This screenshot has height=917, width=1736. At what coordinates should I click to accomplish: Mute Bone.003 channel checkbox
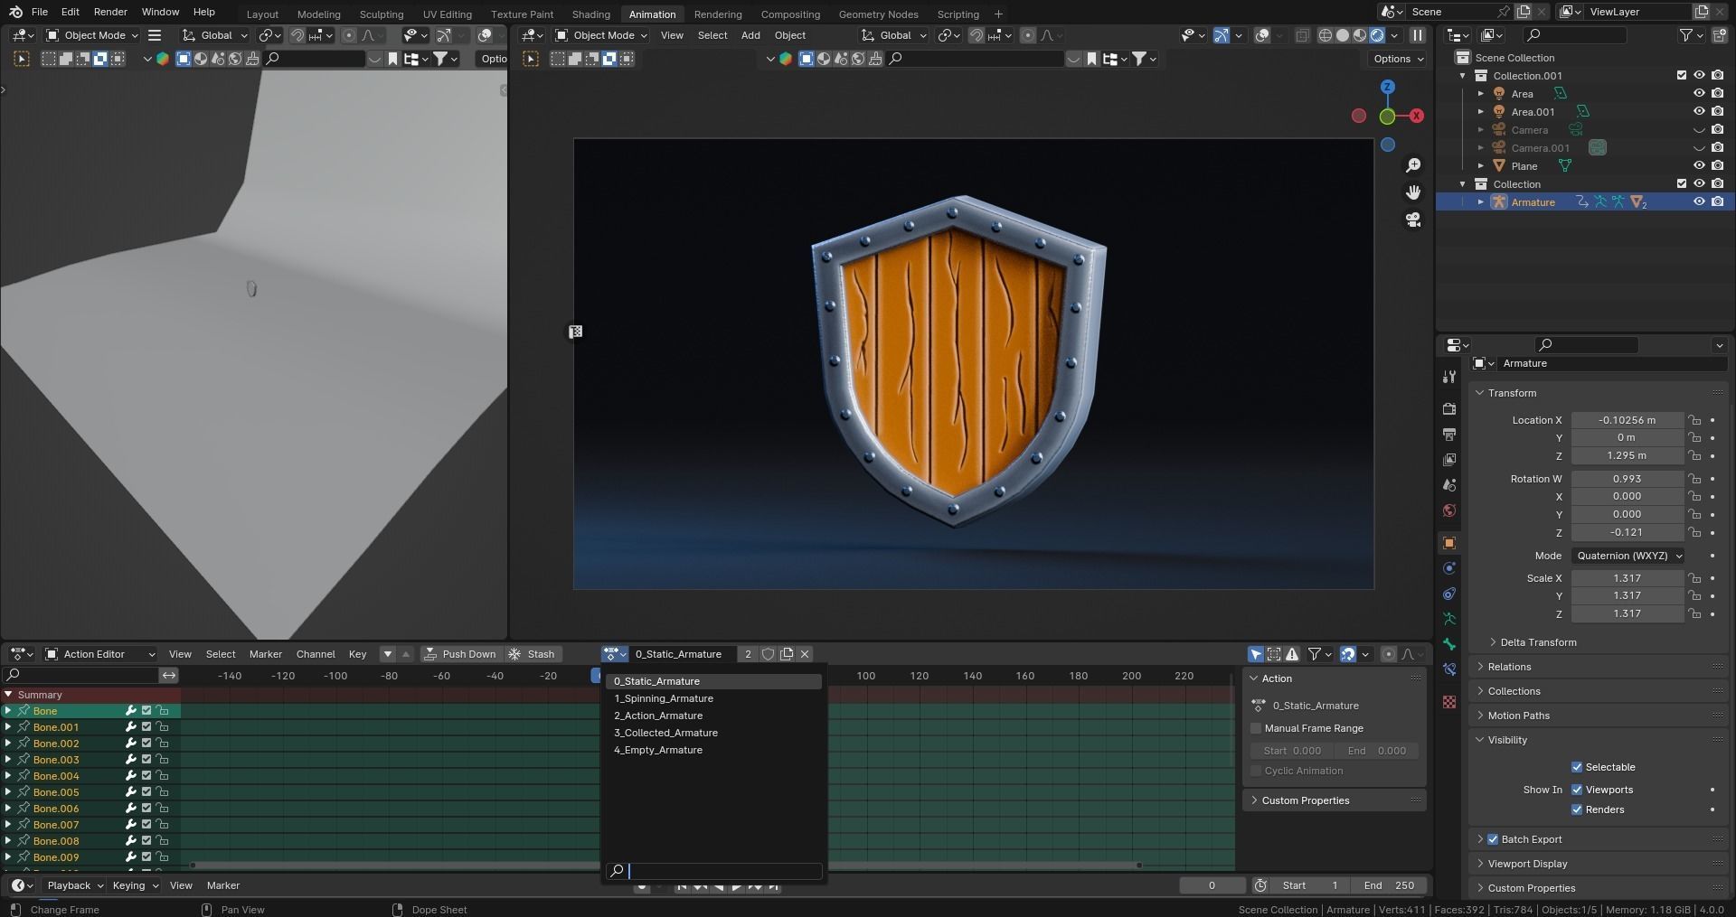tap(146, 760)
